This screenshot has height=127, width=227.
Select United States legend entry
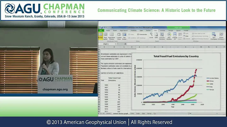212,78
